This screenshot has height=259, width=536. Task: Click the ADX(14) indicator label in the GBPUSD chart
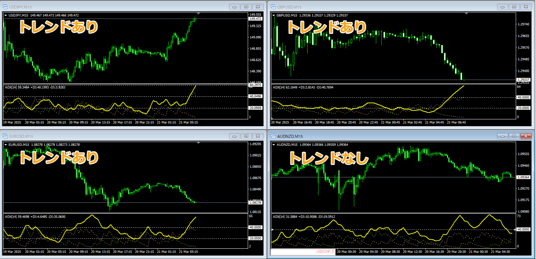[x=279, y=88]
